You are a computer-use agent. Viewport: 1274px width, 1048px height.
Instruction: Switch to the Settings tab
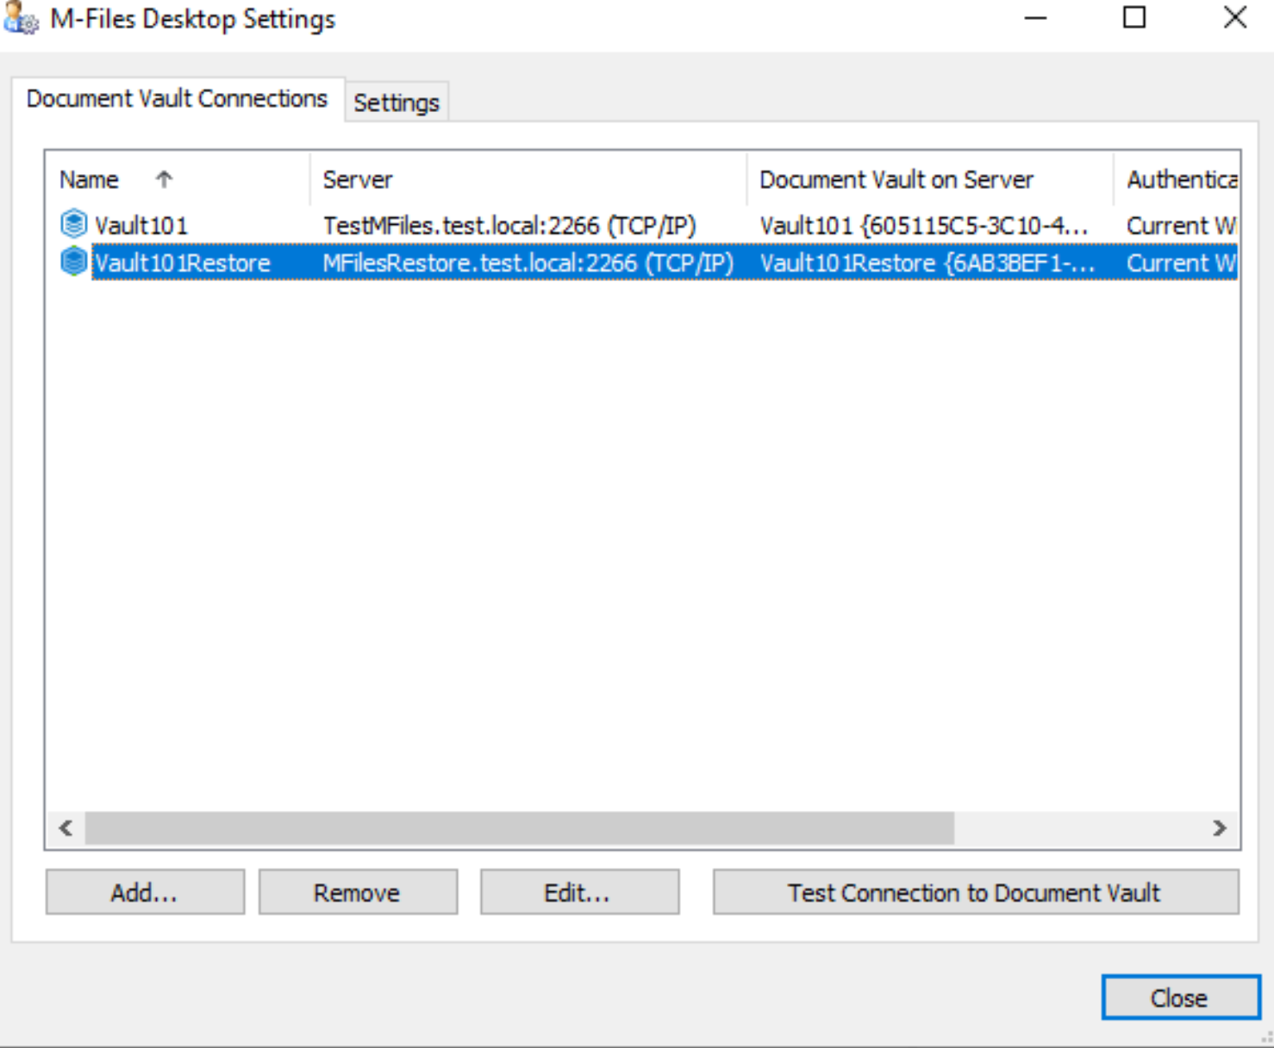pos(397,103)
